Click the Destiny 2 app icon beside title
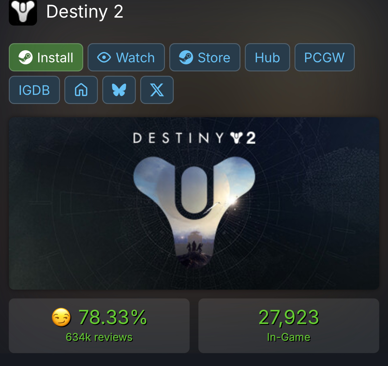The width and height of the screenshot is (388, 366). pyautogui.click(x=23, y=12)
